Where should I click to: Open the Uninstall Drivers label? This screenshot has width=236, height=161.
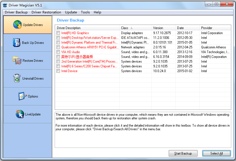point(33,79)
